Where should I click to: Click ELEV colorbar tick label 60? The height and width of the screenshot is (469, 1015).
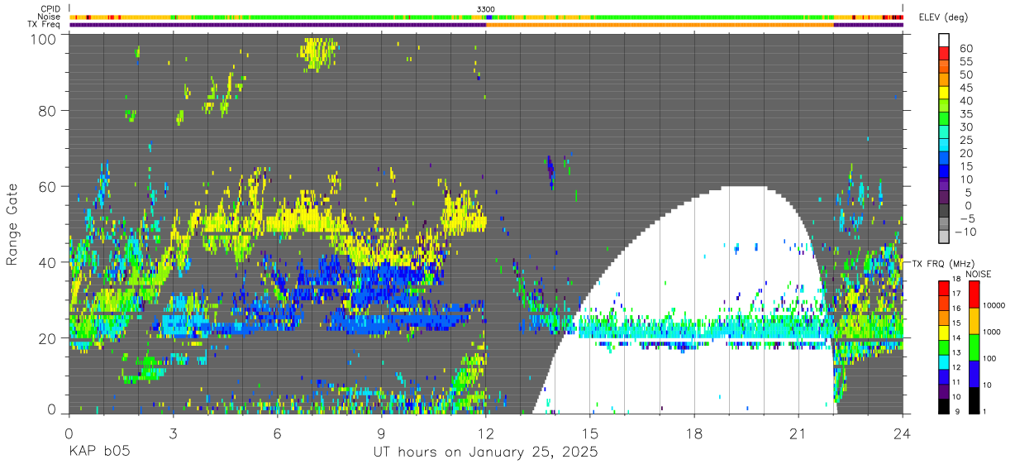965,49
